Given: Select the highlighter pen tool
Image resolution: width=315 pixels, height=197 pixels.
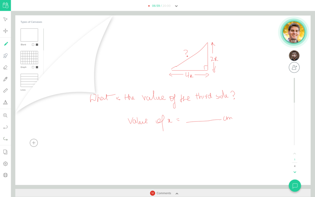Looking at the screenshot, I should (5, 79).
